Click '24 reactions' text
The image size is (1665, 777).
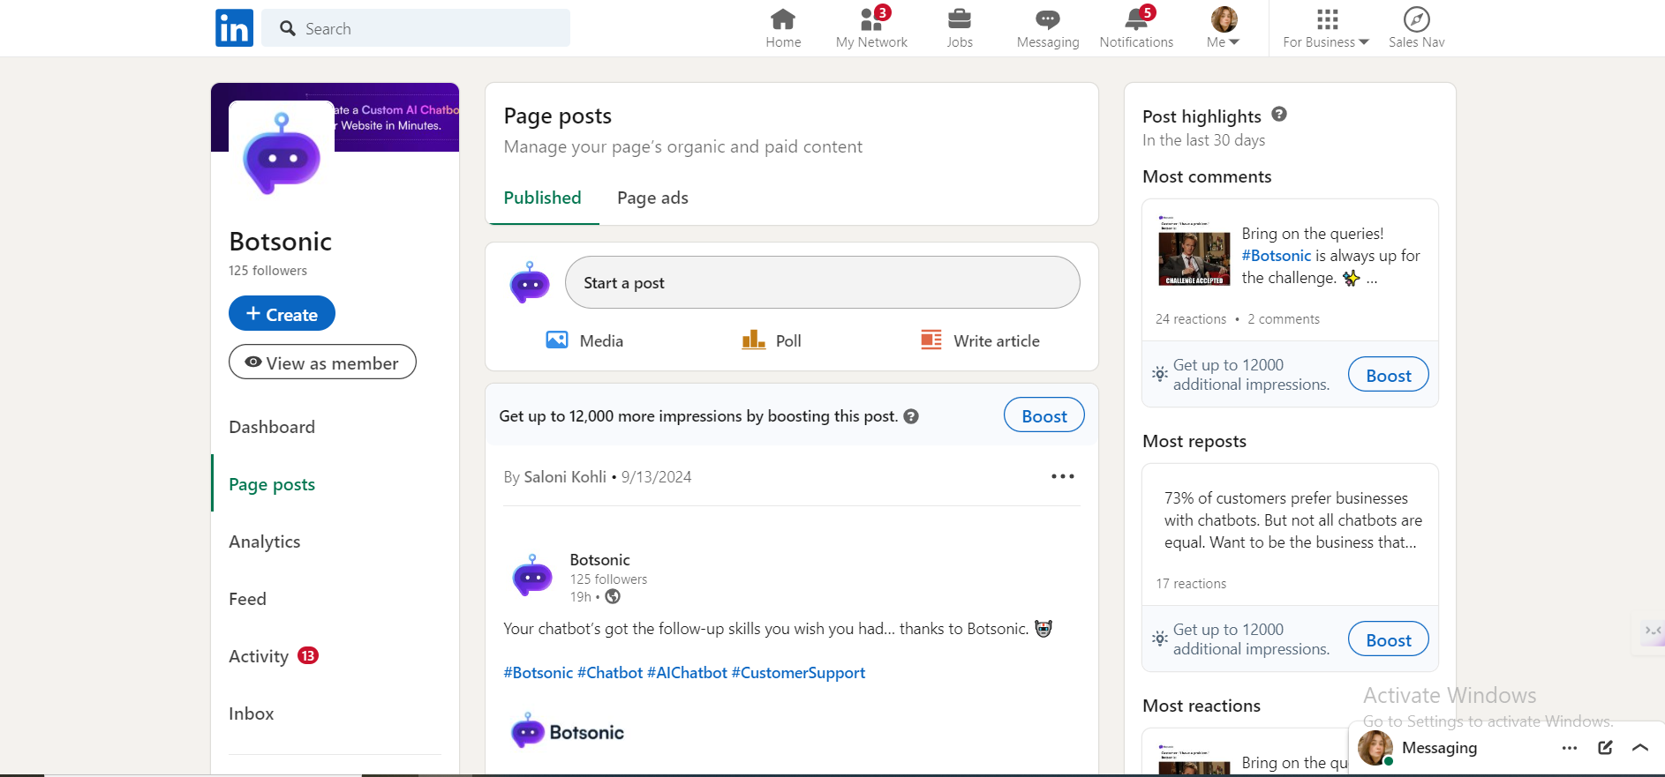click(x=1191, y=319)
